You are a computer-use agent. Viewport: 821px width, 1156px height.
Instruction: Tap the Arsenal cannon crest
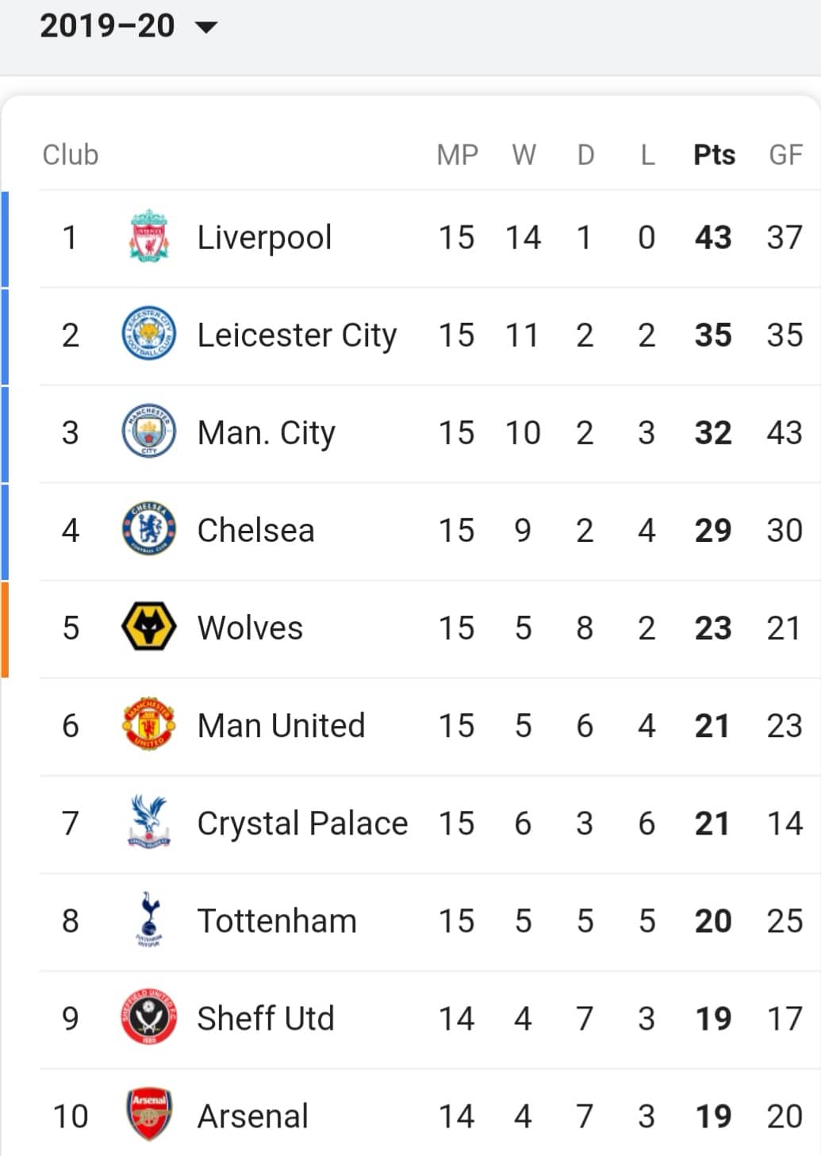point(149,1115)
